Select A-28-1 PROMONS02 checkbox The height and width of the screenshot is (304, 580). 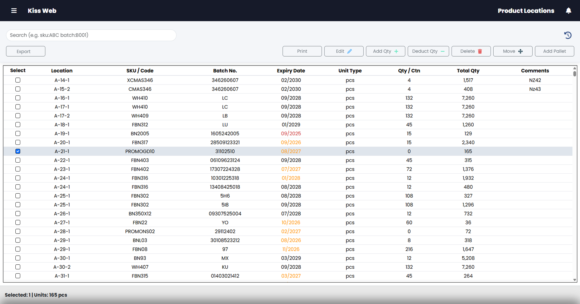pos(18,231)
